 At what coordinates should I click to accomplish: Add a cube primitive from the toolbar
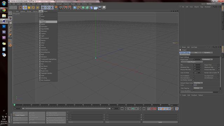pos(75,8)
